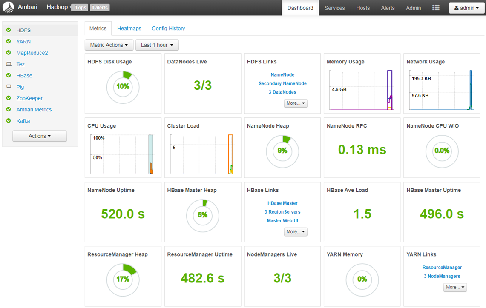Click the NameNode Heap 9% gauge
The width and height of the screenshot is (486, 308).
[282, 152]
